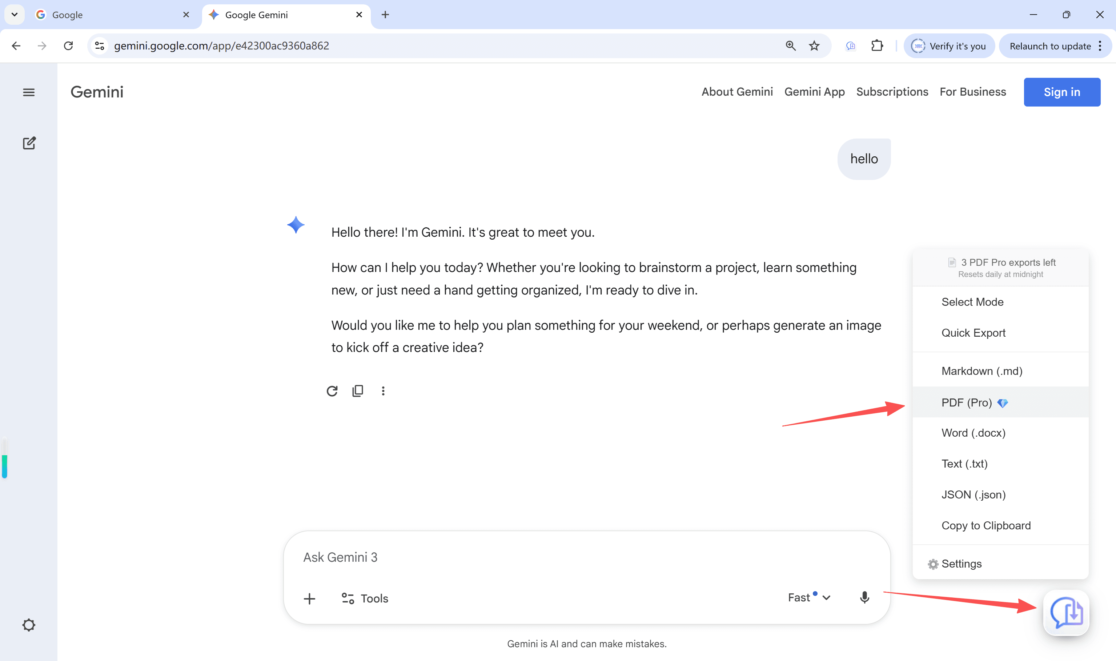
Task: Open the hamburger main menu
Action: 28,92
